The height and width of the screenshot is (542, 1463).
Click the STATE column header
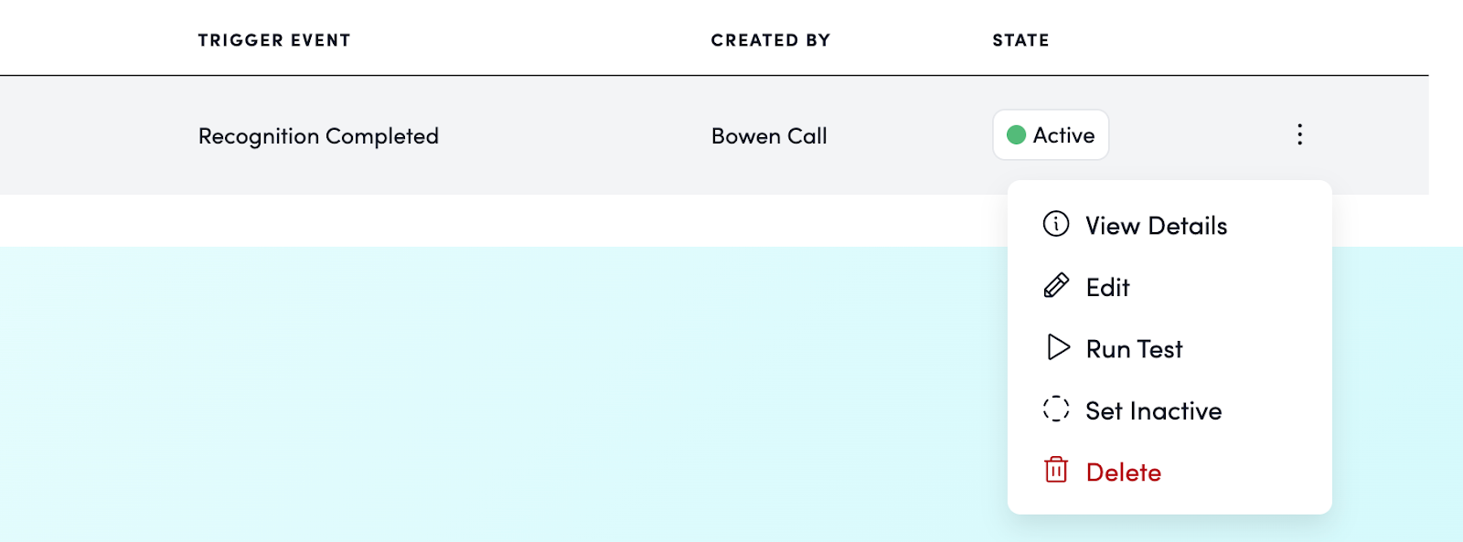[1020, 40]
